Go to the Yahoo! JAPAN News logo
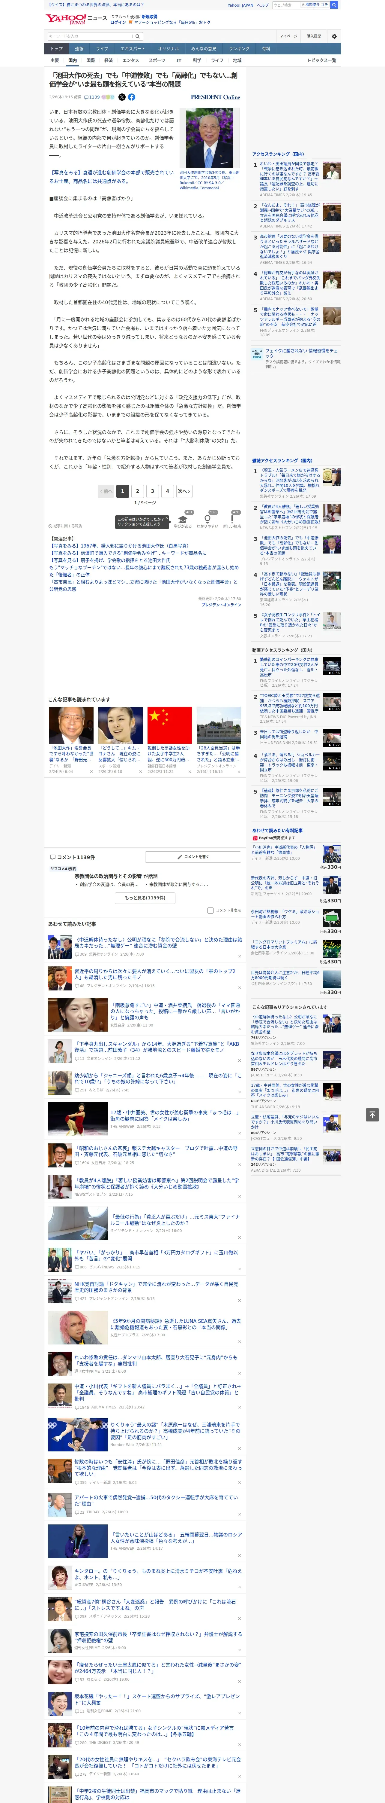Viewport: 385px width, 1803px height. (76, 19)
